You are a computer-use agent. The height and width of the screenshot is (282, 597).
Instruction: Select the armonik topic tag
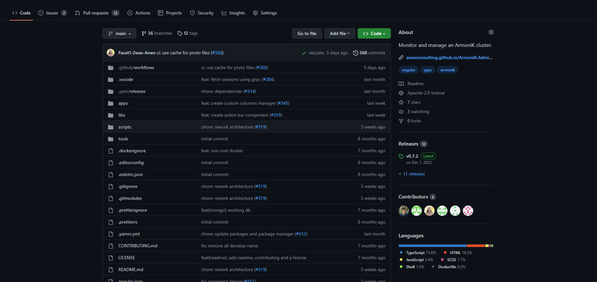tap(447, 70)
